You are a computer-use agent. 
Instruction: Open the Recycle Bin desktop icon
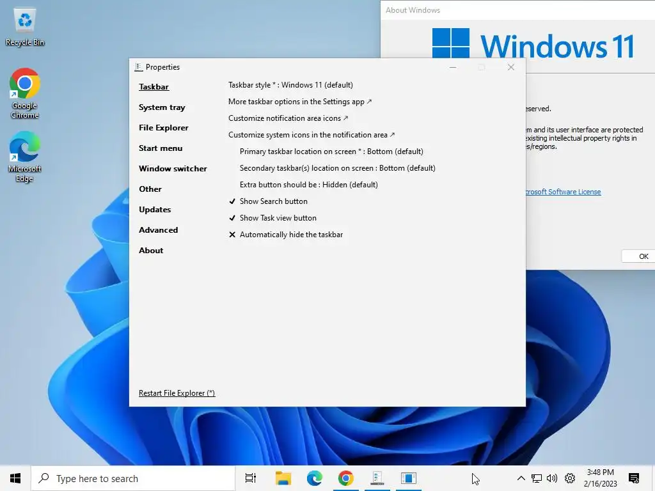coord(25,27)
